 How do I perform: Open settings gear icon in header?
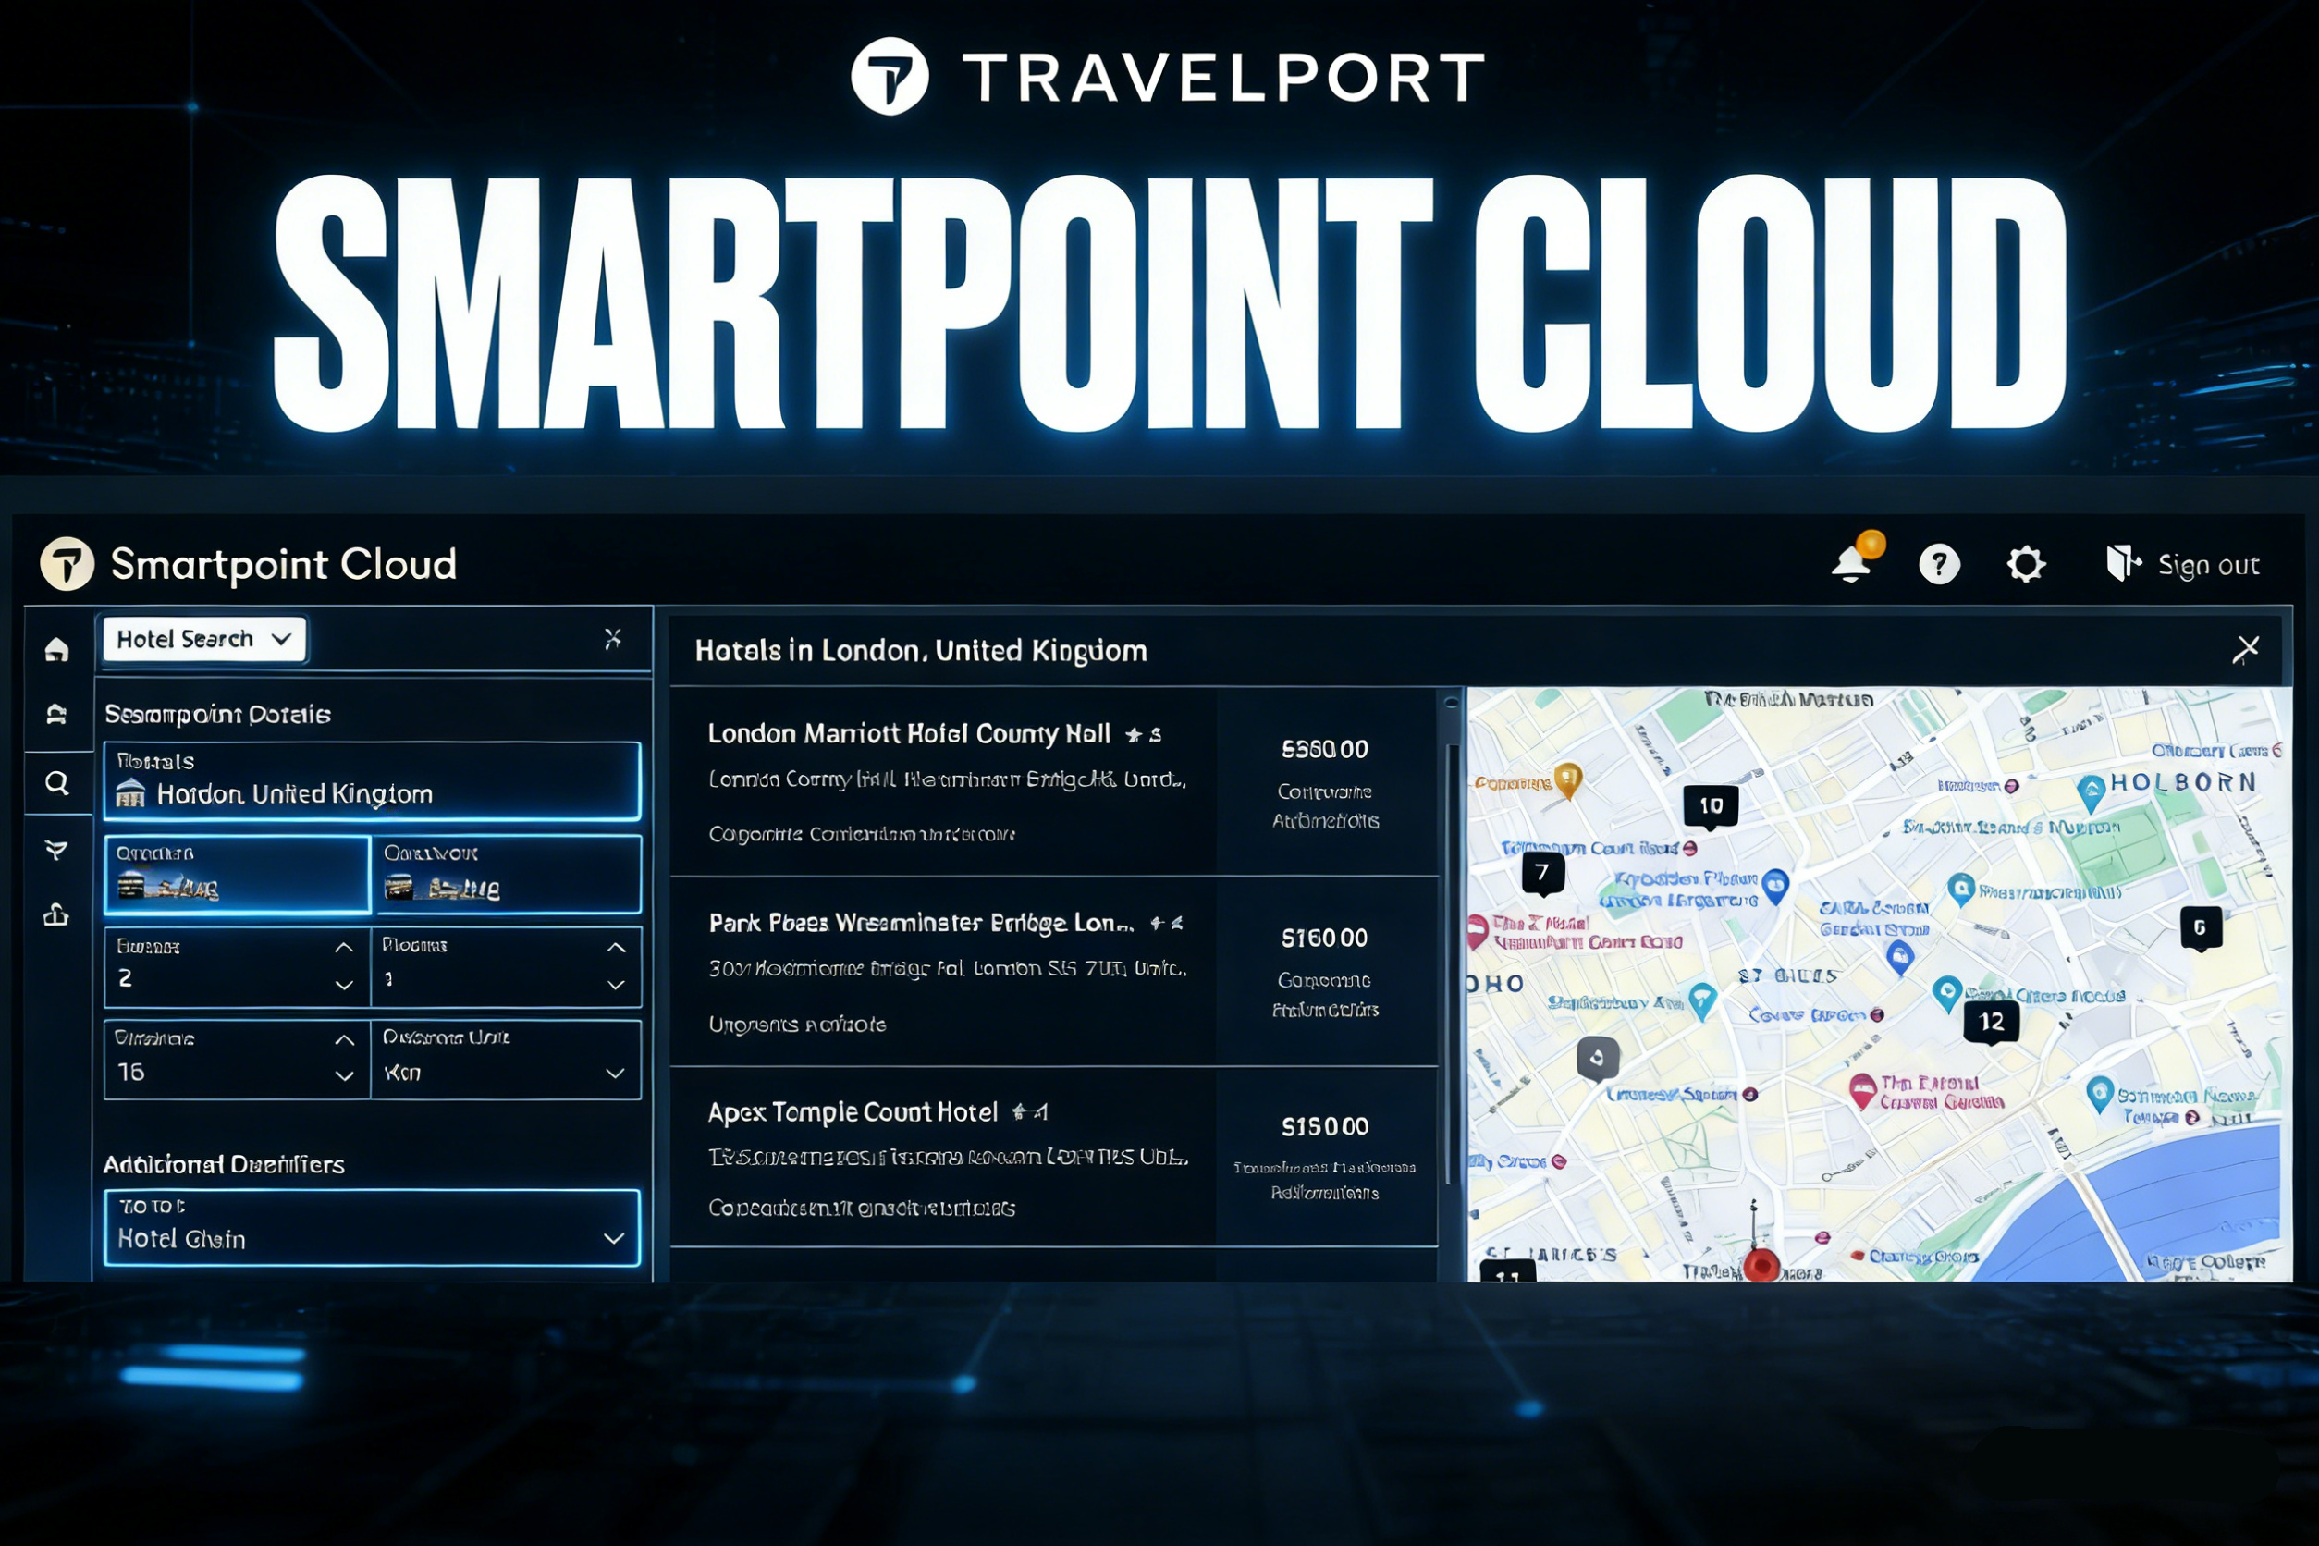pos(2025,564)
